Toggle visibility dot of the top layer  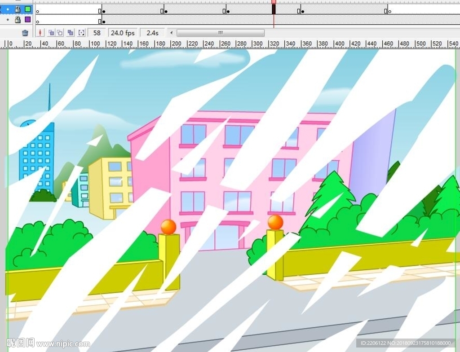(8, 9)
